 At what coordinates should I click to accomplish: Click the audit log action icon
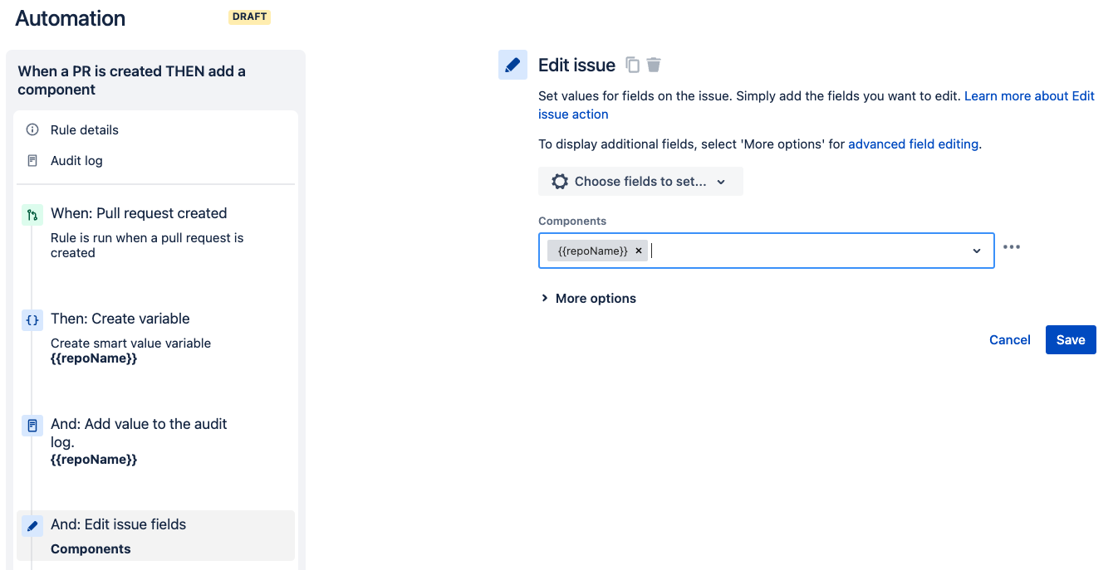(32, 426)
